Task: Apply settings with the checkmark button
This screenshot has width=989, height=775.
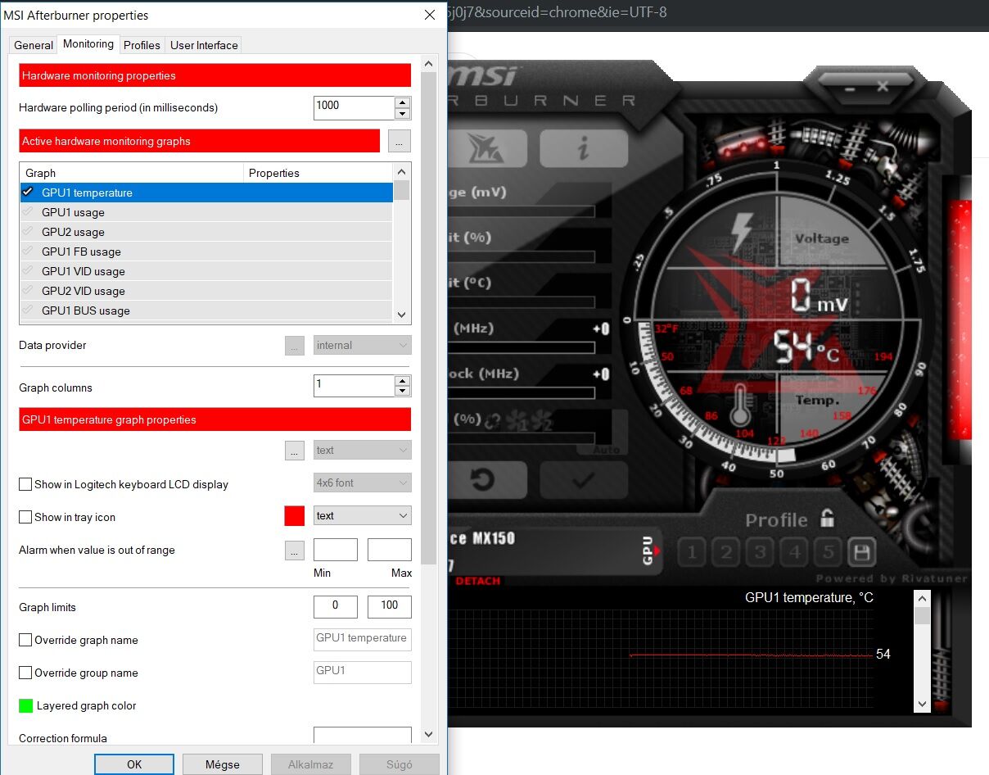Action: 583,480
